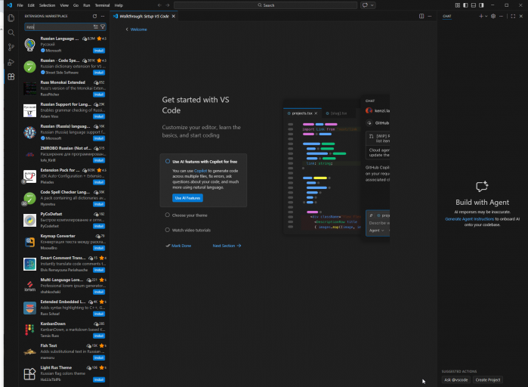The height and width of the screenshot is (387, 528).
Task: Go to Next Section
Action: pyautogui.click(x=227, y=246)
